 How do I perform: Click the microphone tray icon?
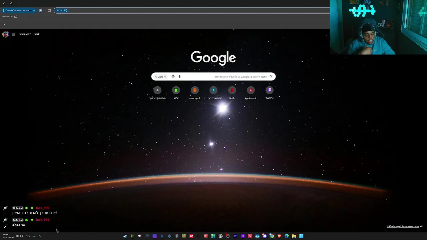34,236
